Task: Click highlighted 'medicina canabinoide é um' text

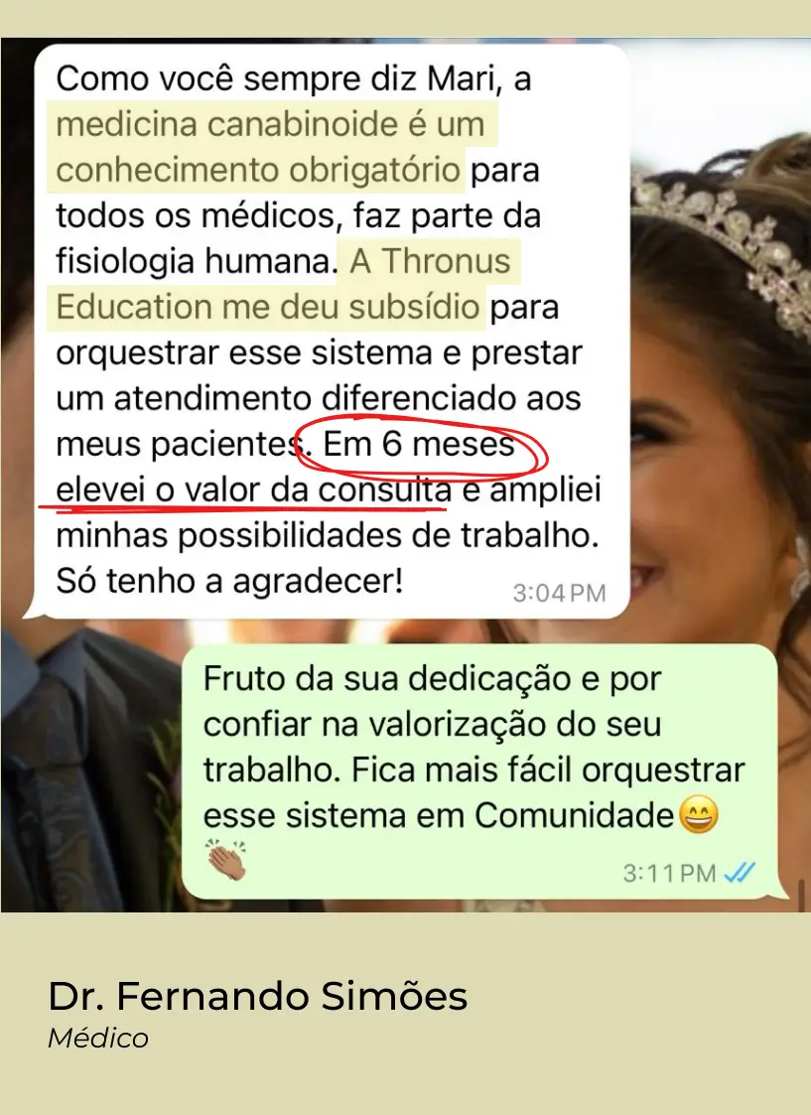Action: 270,124
